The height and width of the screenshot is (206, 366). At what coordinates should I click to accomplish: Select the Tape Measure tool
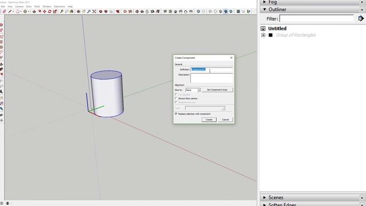(61, 11)
